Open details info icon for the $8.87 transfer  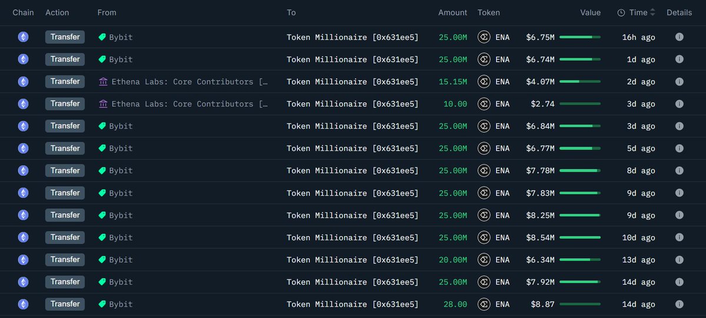pos(679,304)
